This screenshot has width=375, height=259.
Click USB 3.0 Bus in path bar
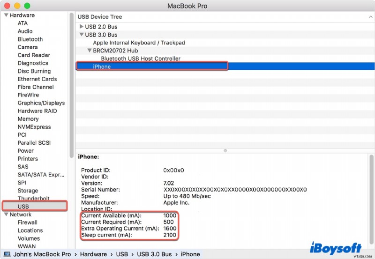(154, 254)
